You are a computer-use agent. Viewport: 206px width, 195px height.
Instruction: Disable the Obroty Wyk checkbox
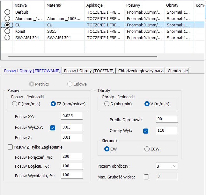[x=146, y=131]
